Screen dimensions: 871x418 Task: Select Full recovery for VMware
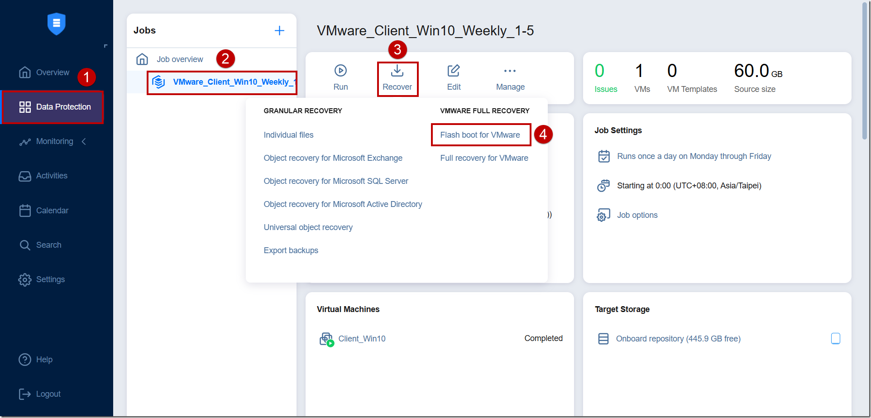(x=484, y=158)
